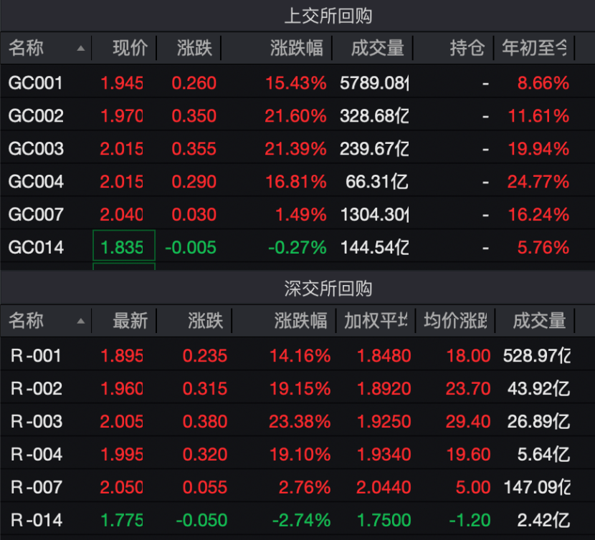Viewport: 595px width, 540px height.
Task: Select the R-001 row
Action: pyautogui.click(x=37, y=356)
